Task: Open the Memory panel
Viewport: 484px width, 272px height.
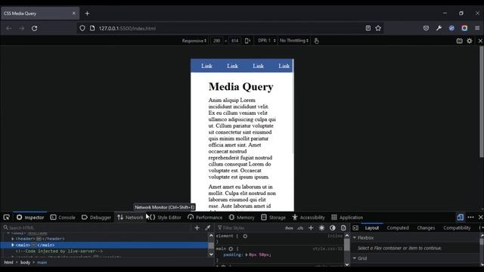Action: tap(242, 218)
